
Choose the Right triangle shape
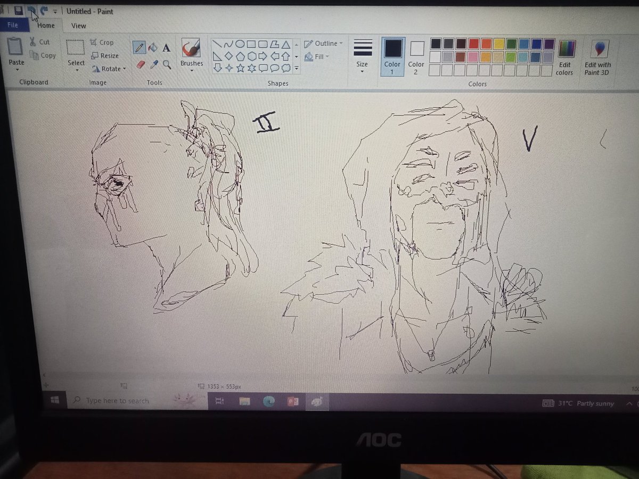(x=217, y=56)
